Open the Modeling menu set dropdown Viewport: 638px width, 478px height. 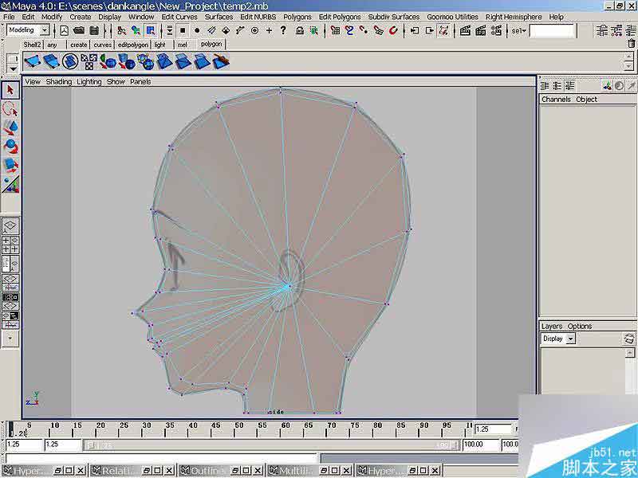click(43, 30)
